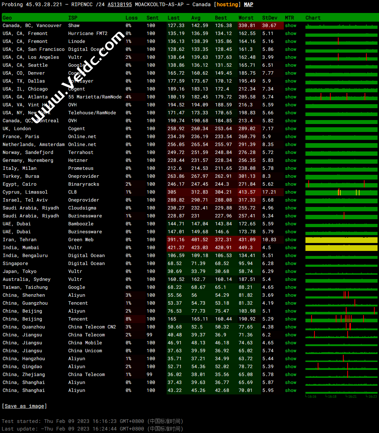This screenshot has width=379, height=433.
Task: Click the Save as image link
Action: 24,406
